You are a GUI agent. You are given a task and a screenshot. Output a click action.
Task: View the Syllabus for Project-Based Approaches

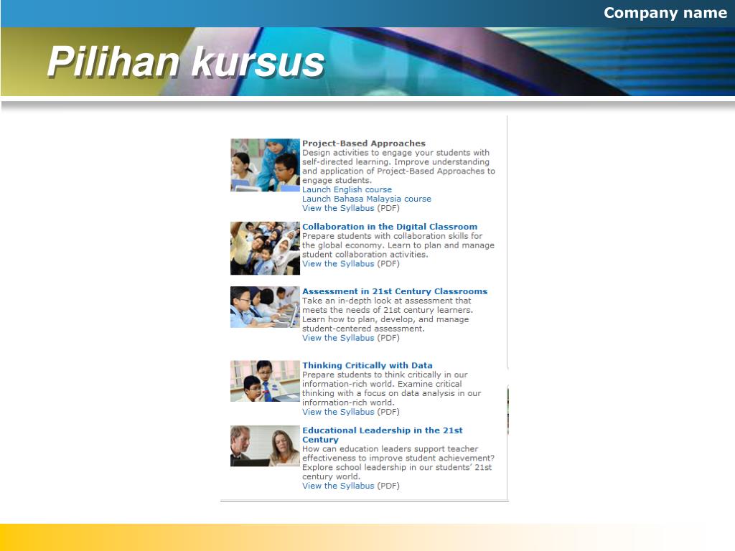[x=338, y=208]
